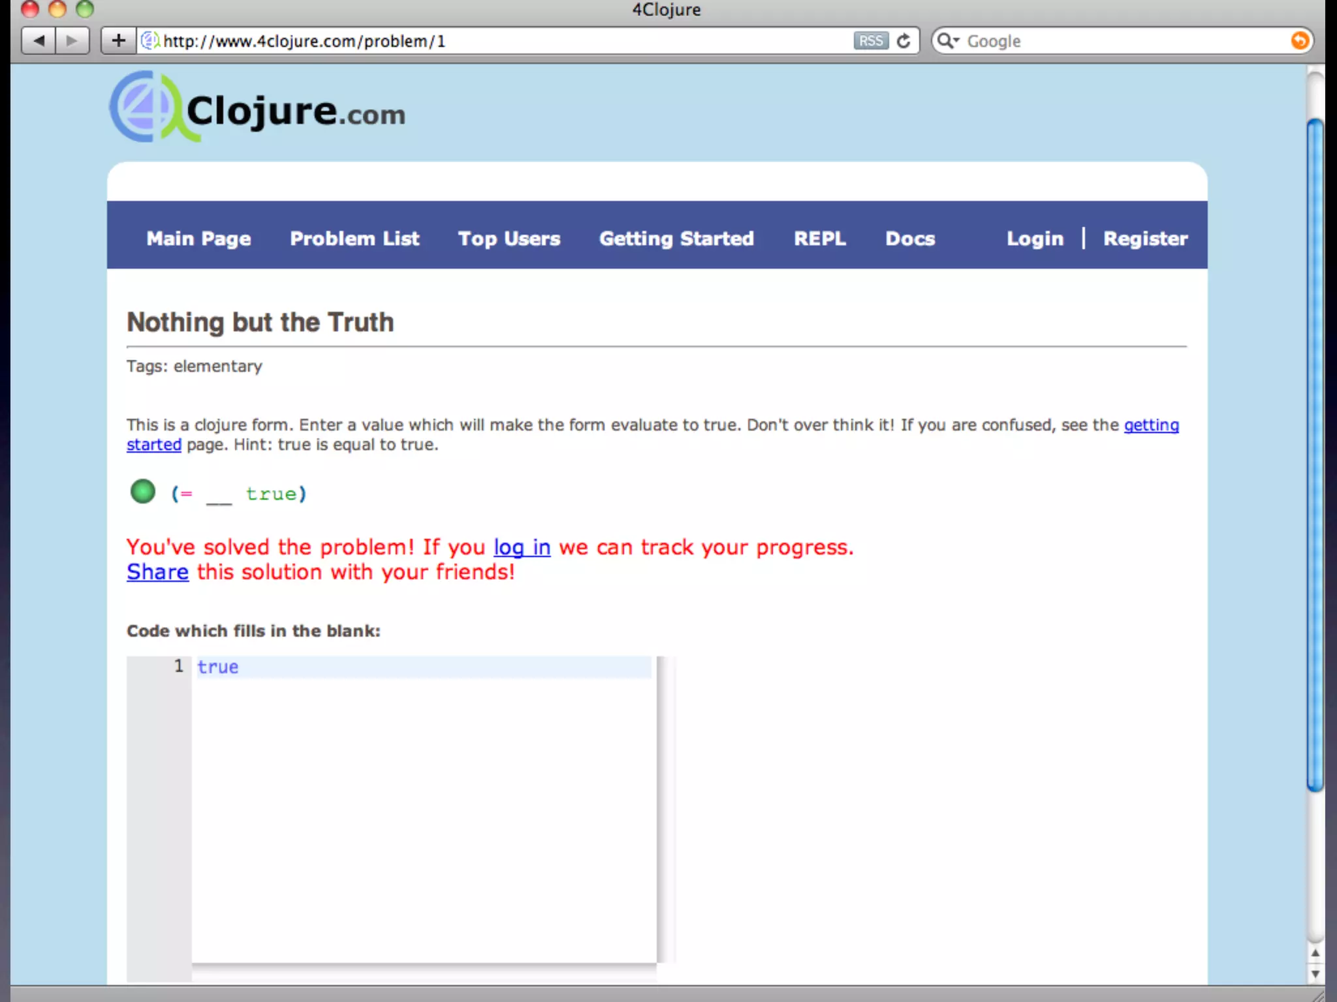Click the Share solution link
This screenshot has width=1337, height=1002.
tap(157, 572)
